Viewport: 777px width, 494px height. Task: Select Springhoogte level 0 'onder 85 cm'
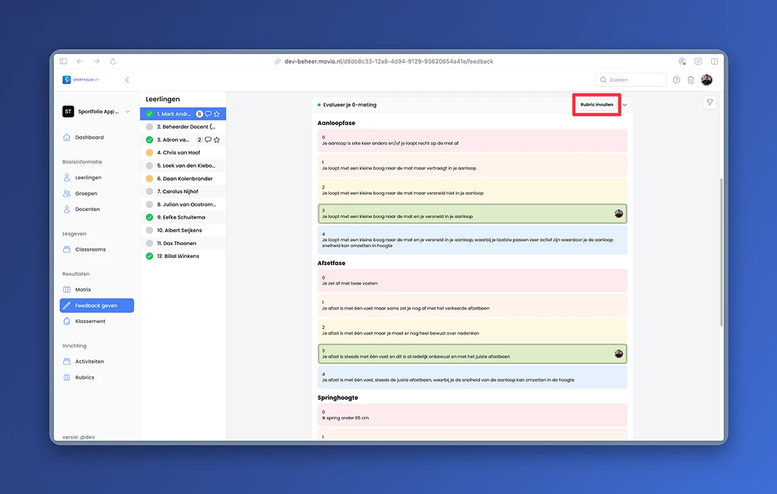[x=472, y=415]
